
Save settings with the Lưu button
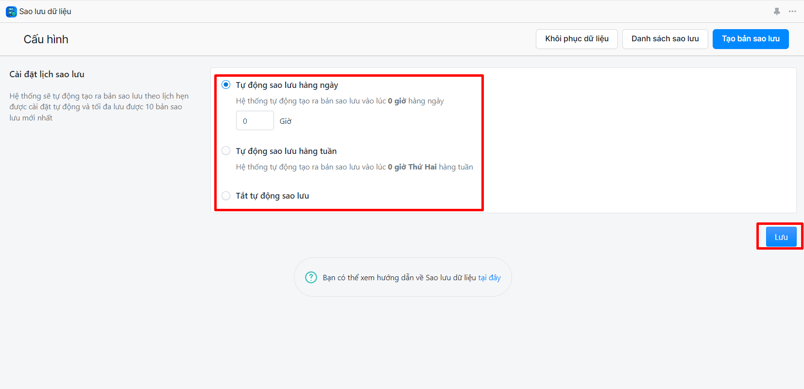click(781, 237)
